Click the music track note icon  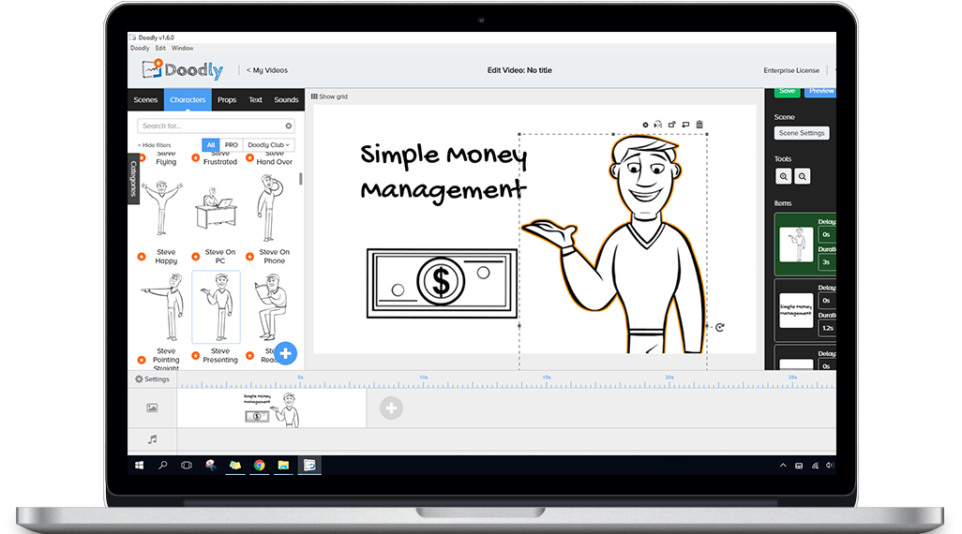point(152,439)
